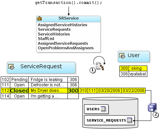This screenshot has height=129, width=159.
Task: Select the 300 cell in User table
Action: point(124,68)
